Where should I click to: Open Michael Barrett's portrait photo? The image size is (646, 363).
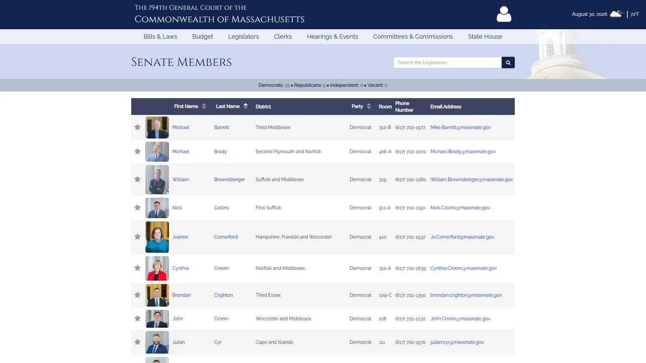coord(157,128)
